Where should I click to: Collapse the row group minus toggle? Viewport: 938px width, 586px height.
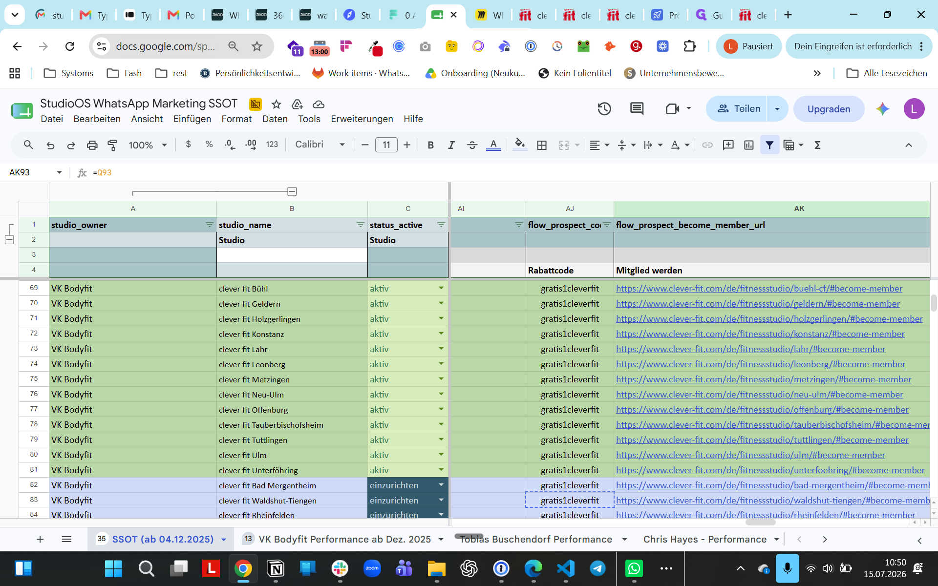[x=9, y=240]
